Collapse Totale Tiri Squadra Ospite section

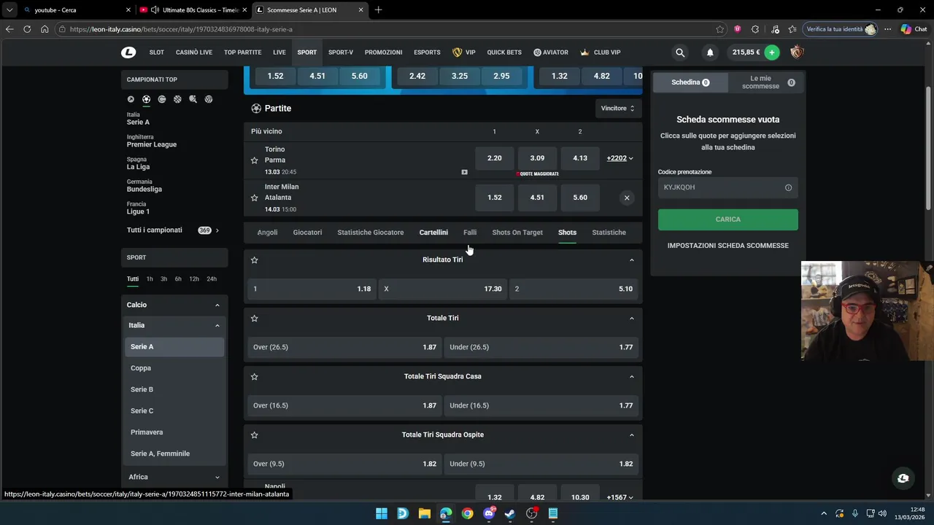click(x=632, y=435)
